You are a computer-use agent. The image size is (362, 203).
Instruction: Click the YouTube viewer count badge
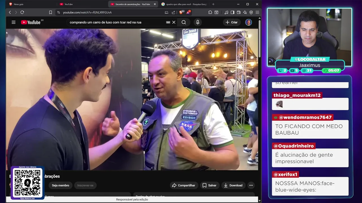pos(294,70)
